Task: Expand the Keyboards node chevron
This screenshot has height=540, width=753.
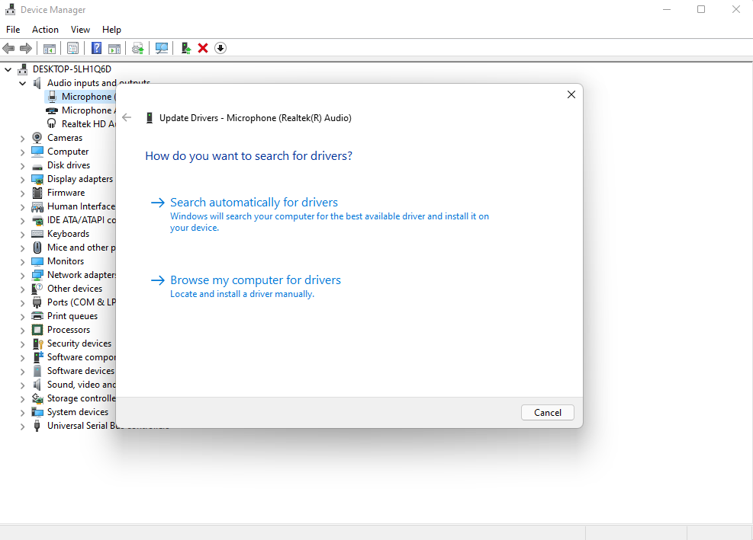Action: (x=23, y=235)
